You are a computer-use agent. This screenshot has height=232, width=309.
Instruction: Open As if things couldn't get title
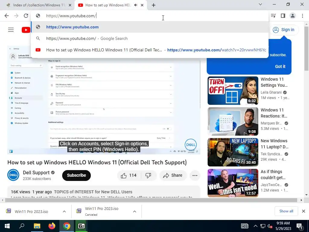(x=273, y=175)
